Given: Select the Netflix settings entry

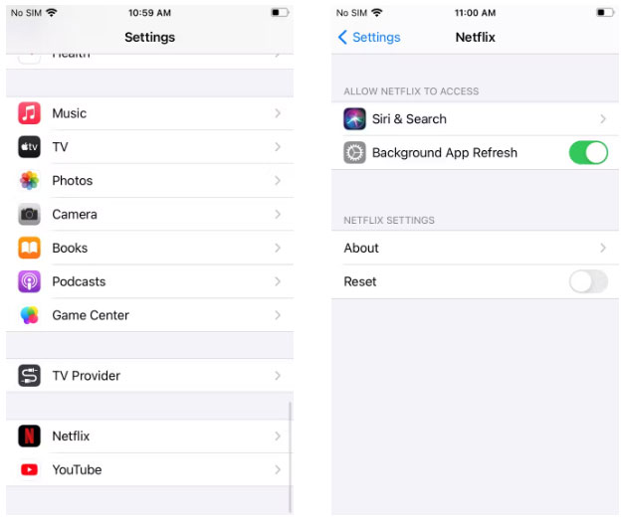Looking at the screenshot, I should (149, 436).
